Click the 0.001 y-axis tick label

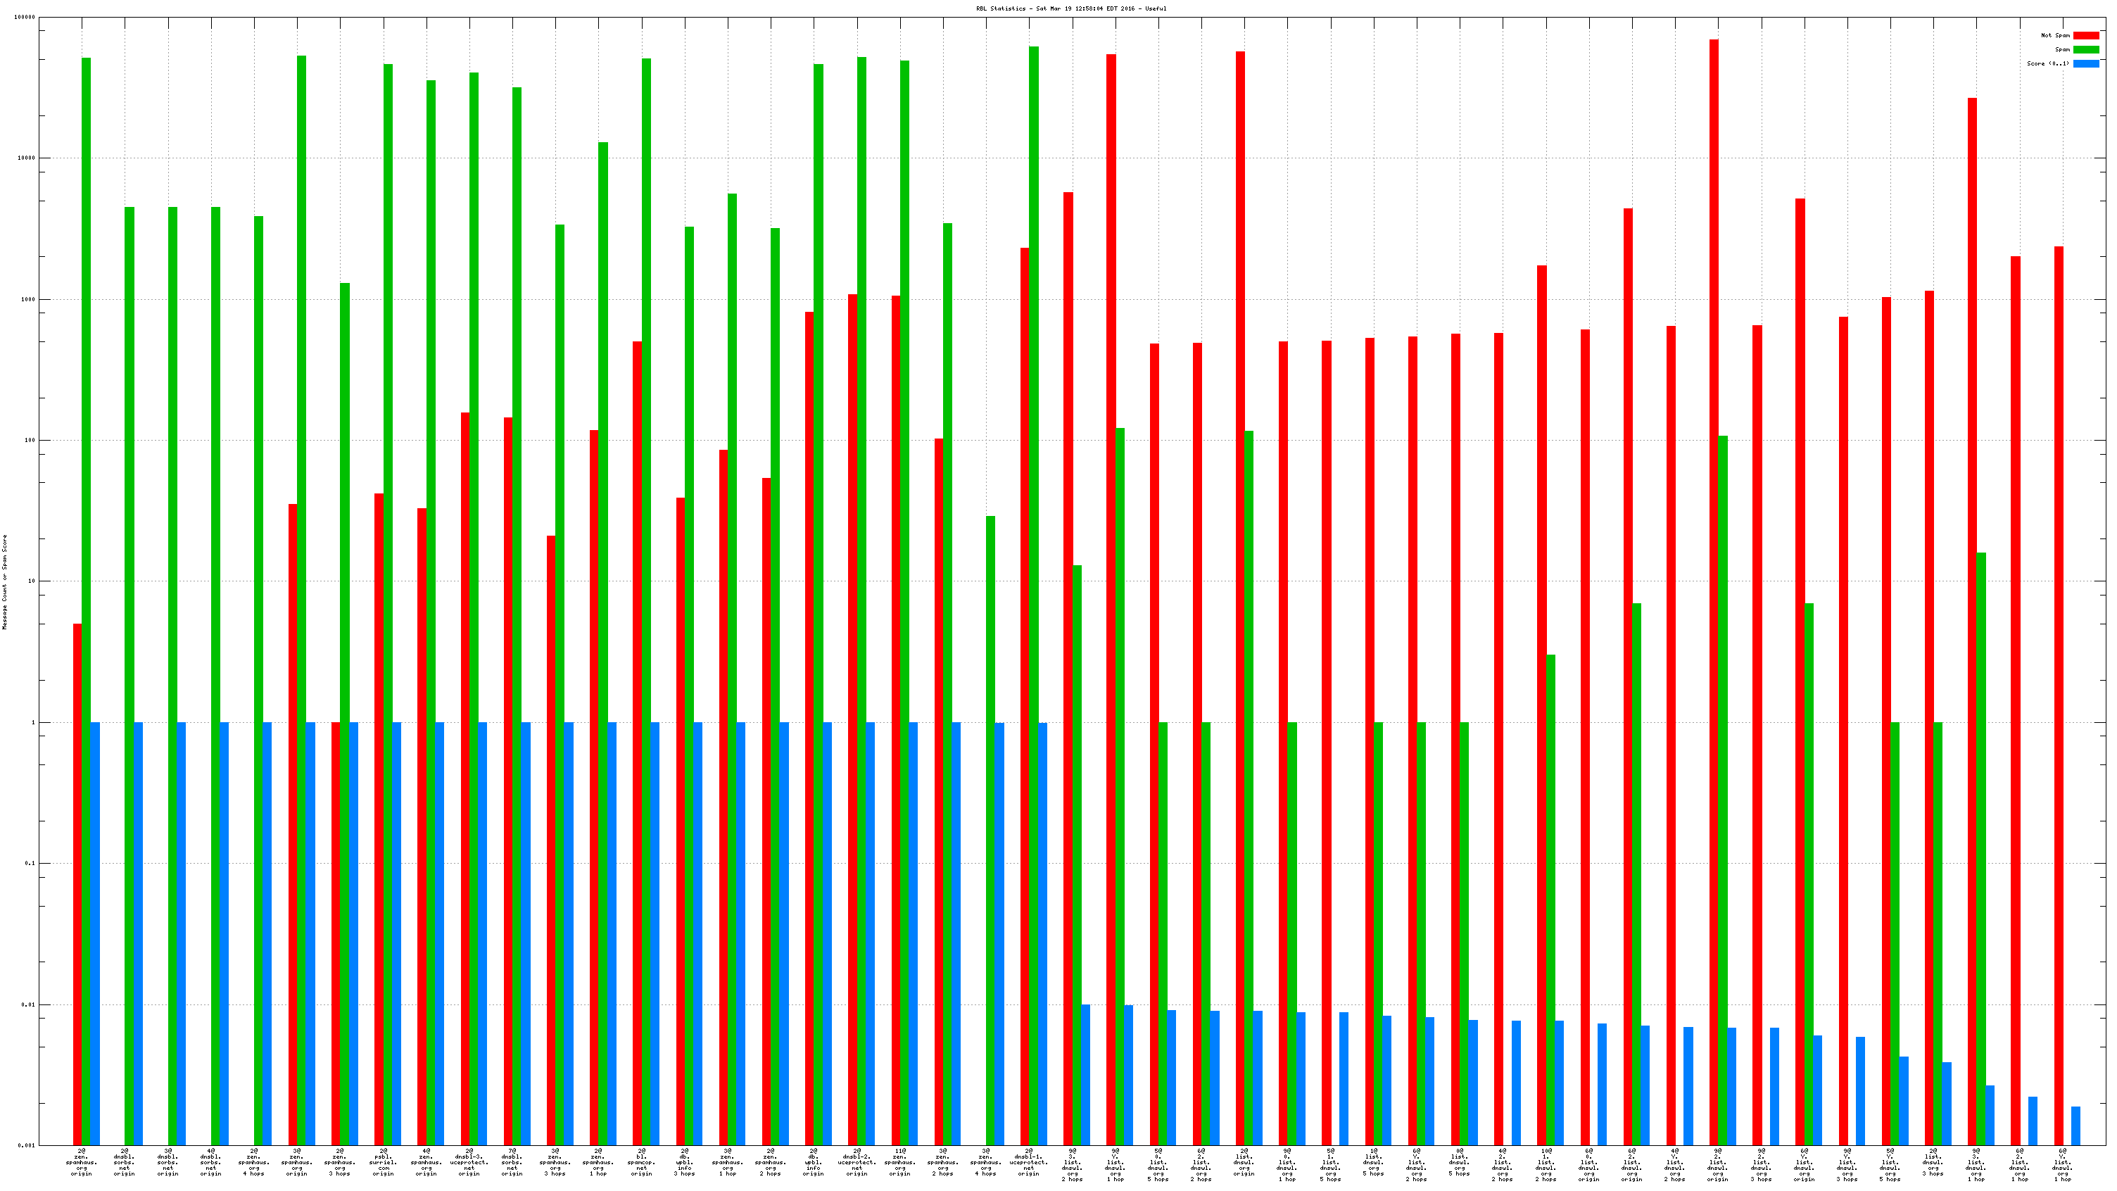(x=26, y=1145)
